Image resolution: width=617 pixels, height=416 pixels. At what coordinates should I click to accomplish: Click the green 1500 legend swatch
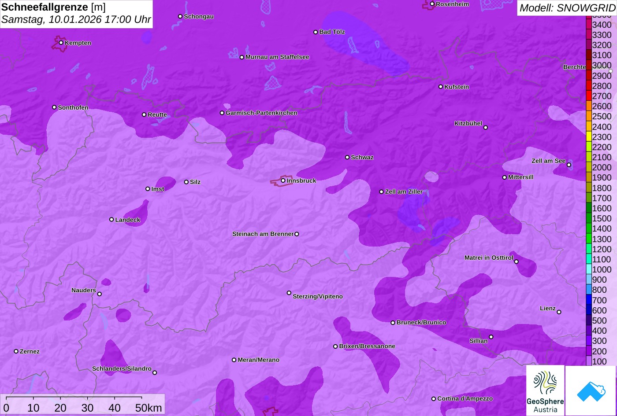click(589, 218)
